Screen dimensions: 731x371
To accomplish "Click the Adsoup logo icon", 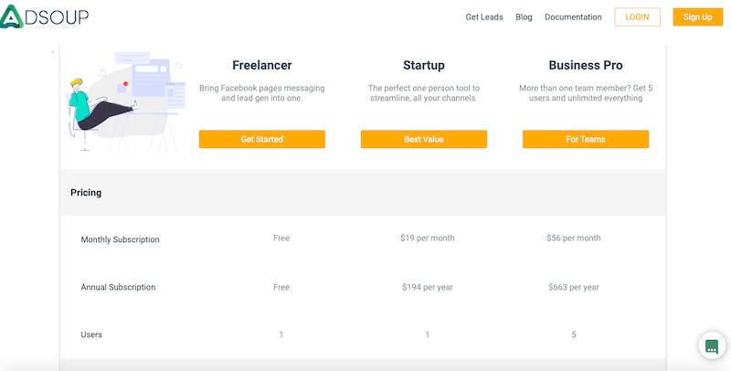I will pyautogui.click(x=12, y=16).
